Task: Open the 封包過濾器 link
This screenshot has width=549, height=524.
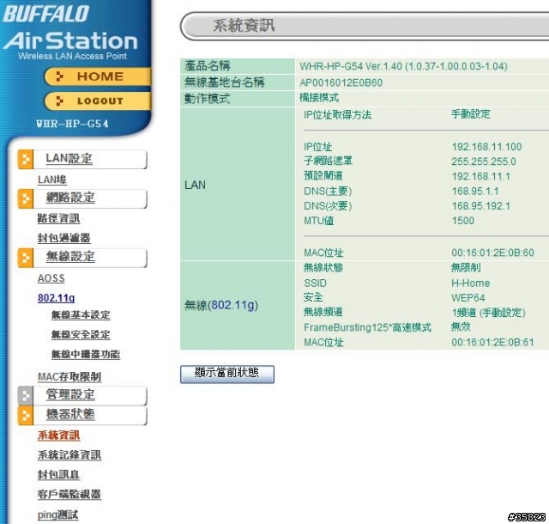Action: [63, 238]
